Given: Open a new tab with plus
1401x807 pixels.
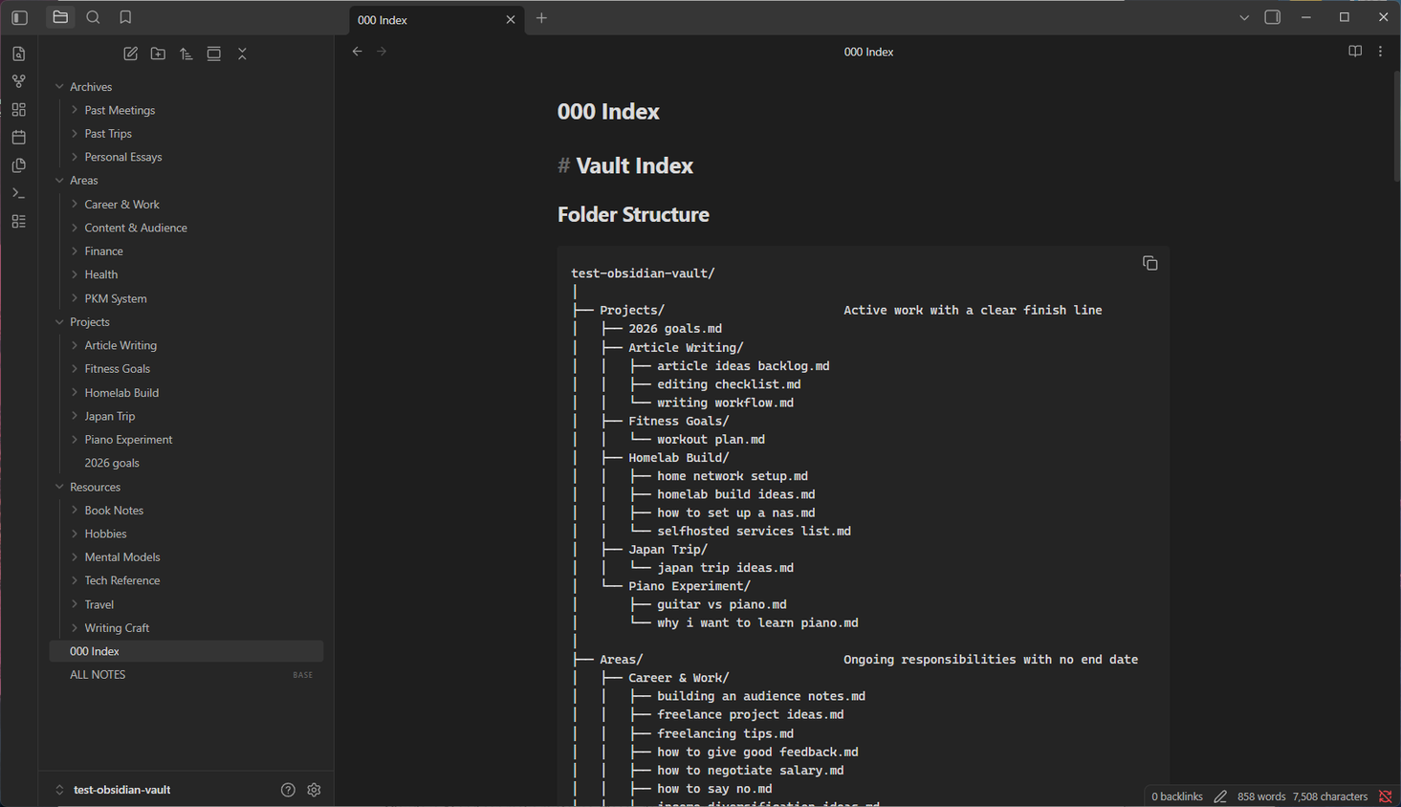Looking at the screenshot, I should 541,18.
